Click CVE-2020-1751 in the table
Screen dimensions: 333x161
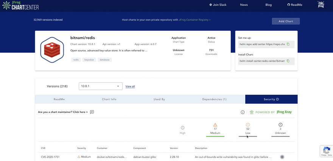click(x=50, y=157)
